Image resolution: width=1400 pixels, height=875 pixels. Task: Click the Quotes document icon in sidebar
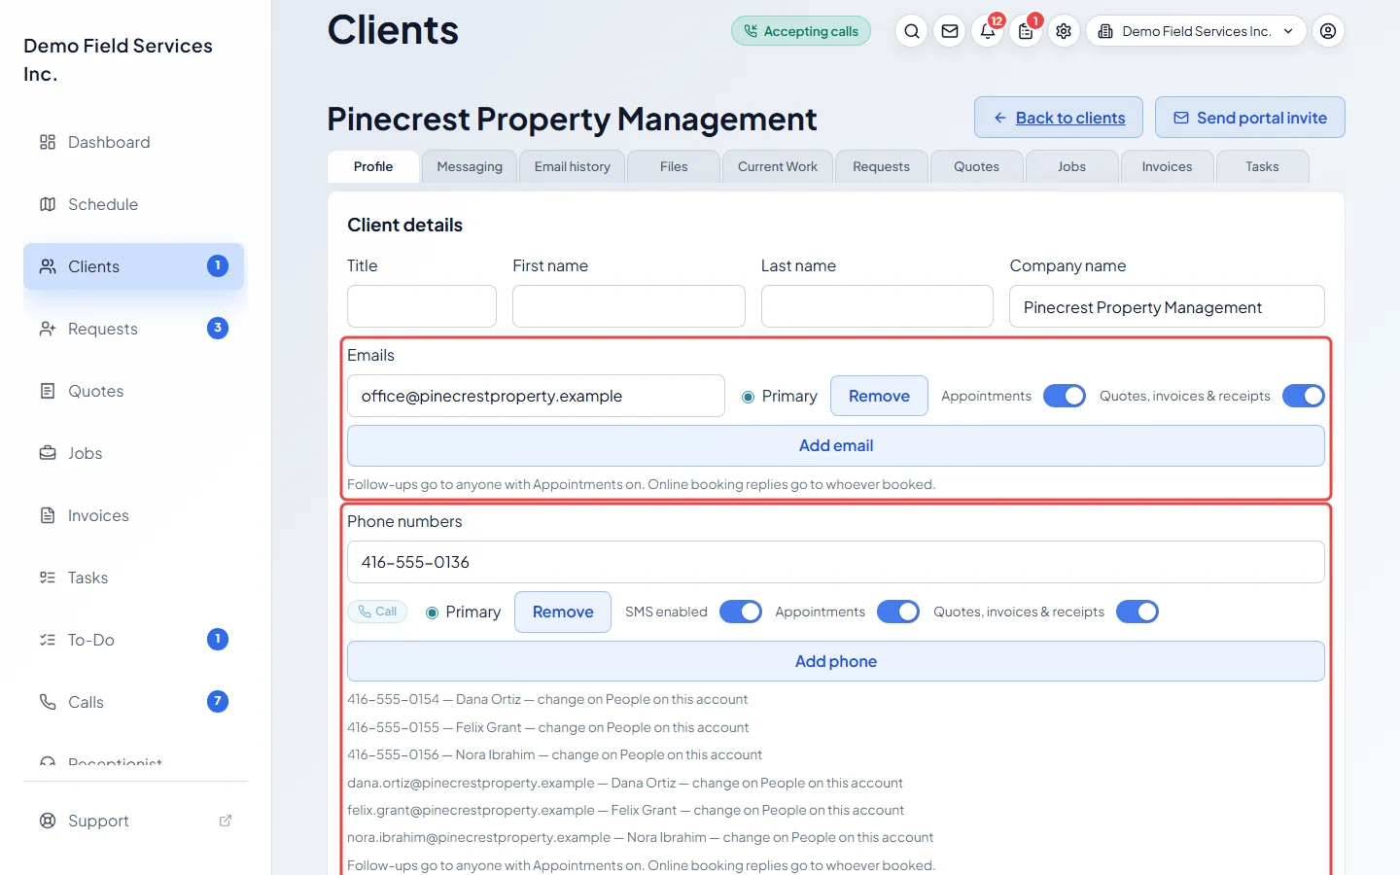[x=48, y=391]
